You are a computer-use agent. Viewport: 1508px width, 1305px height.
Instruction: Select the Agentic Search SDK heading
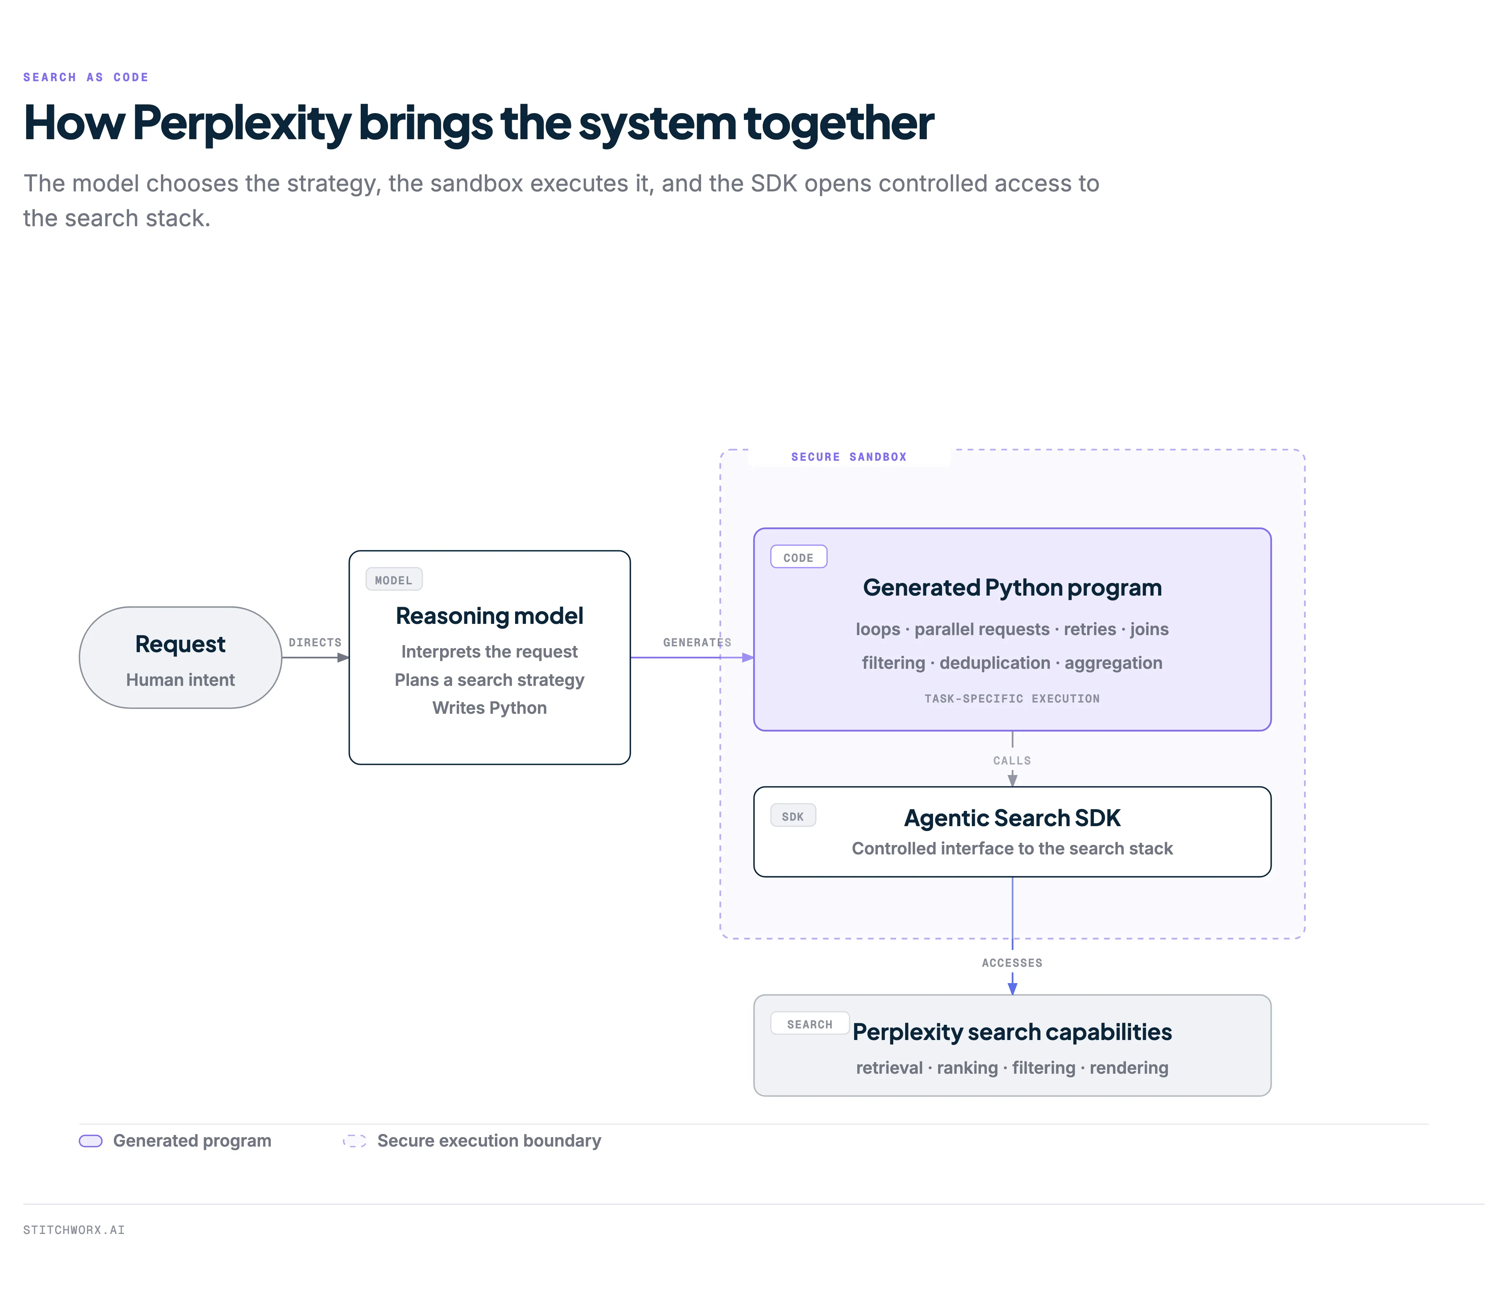[x=1012, y=818]
